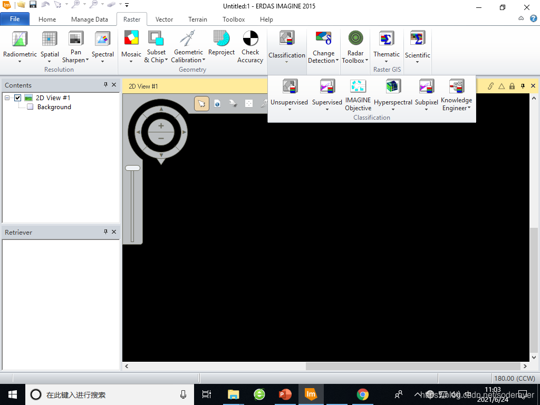
Task: Open the Change Detection tools
Action: pos(323,47)
